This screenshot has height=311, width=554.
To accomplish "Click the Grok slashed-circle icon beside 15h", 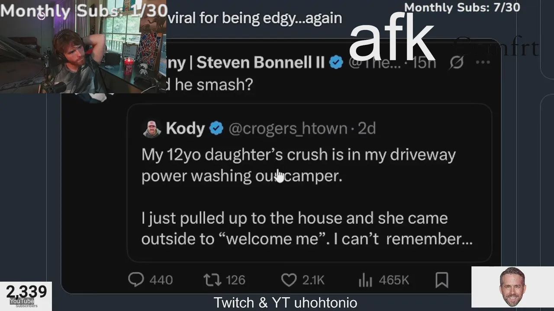I will pyautogui.click(x=456, y=63).
